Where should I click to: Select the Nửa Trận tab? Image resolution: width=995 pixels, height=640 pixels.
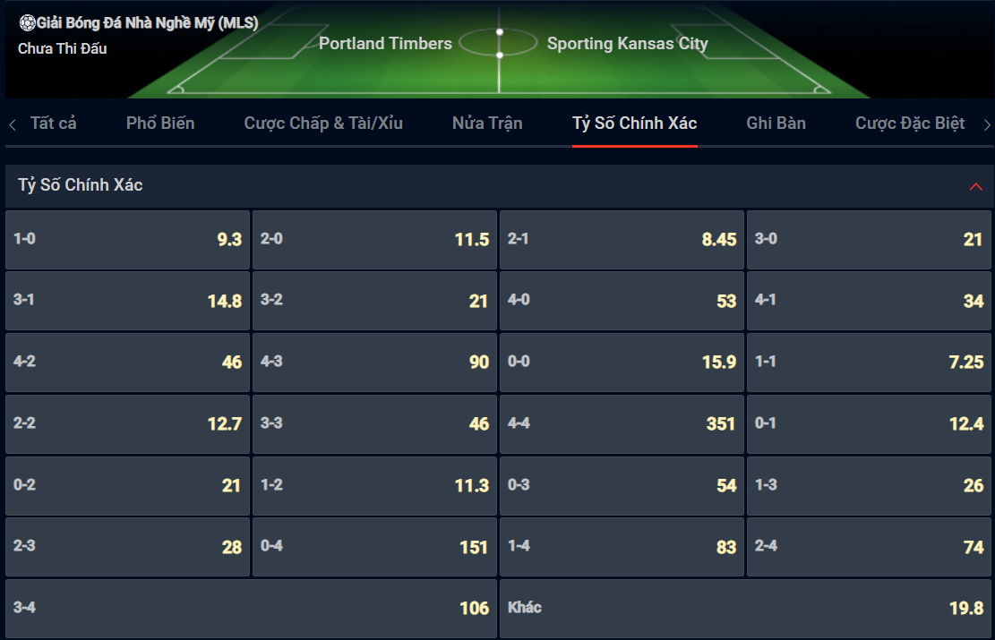pos(487,123)
